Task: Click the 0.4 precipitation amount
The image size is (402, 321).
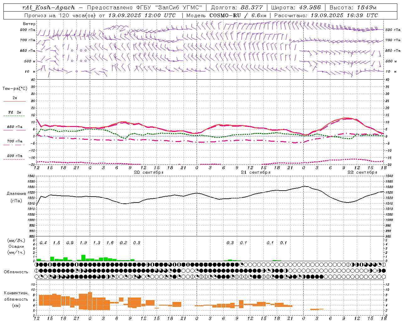Action: (43, 243)
